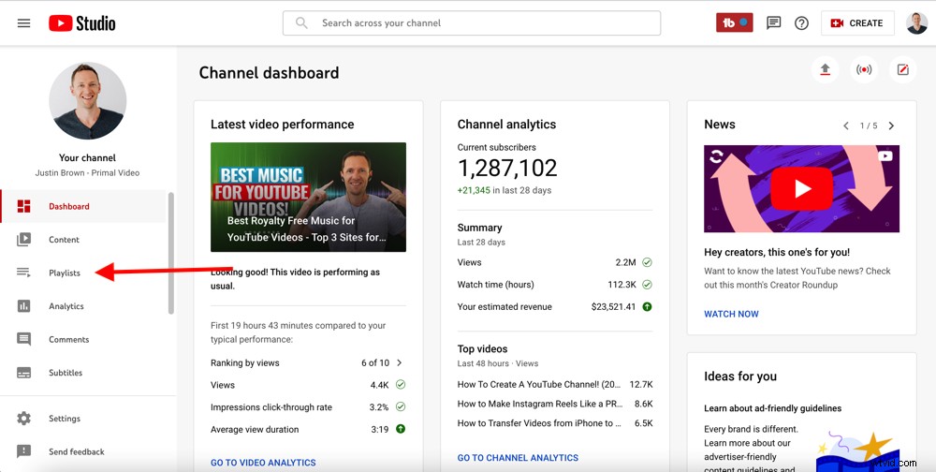Screen dimensions: 936x472
Task: Expand the Ranking by views chevron
Action: pos(400,362)
